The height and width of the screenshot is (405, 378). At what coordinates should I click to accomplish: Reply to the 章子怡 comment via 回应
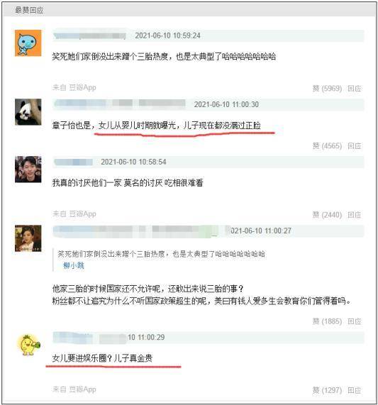[x=355, y=146]
